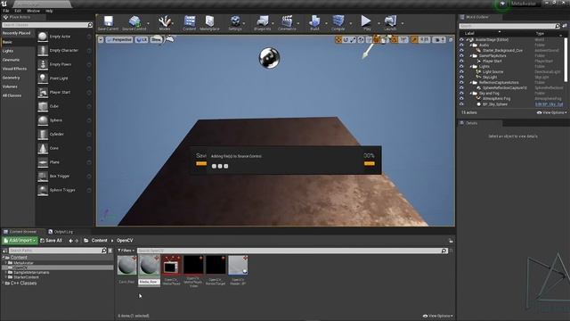Viewport: 570px width, 321px height.
Task: Open the Settings toolbar icon
Action: tap(235, 23)
